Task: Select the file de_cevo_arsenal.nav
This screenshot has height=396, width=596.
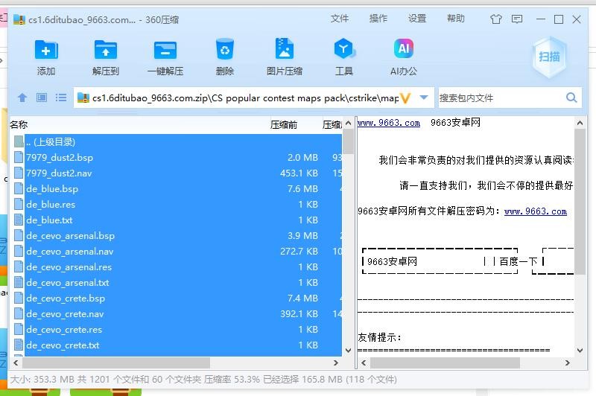Action: pos(69,252)
